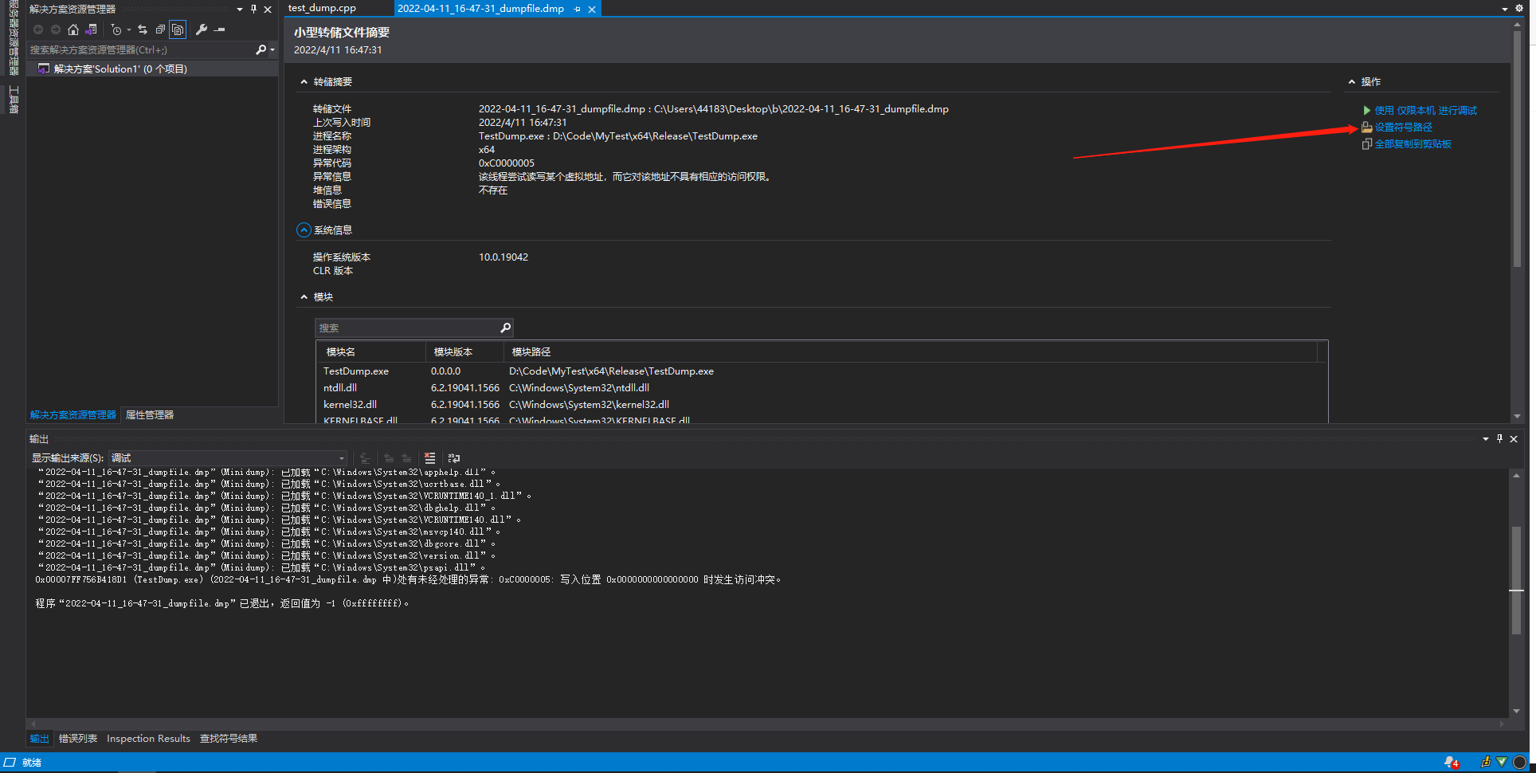1536x773 pixels.
Task: Click Preview Selected Items dash icon
Action: pyautogui.click(x=220, y=29)
